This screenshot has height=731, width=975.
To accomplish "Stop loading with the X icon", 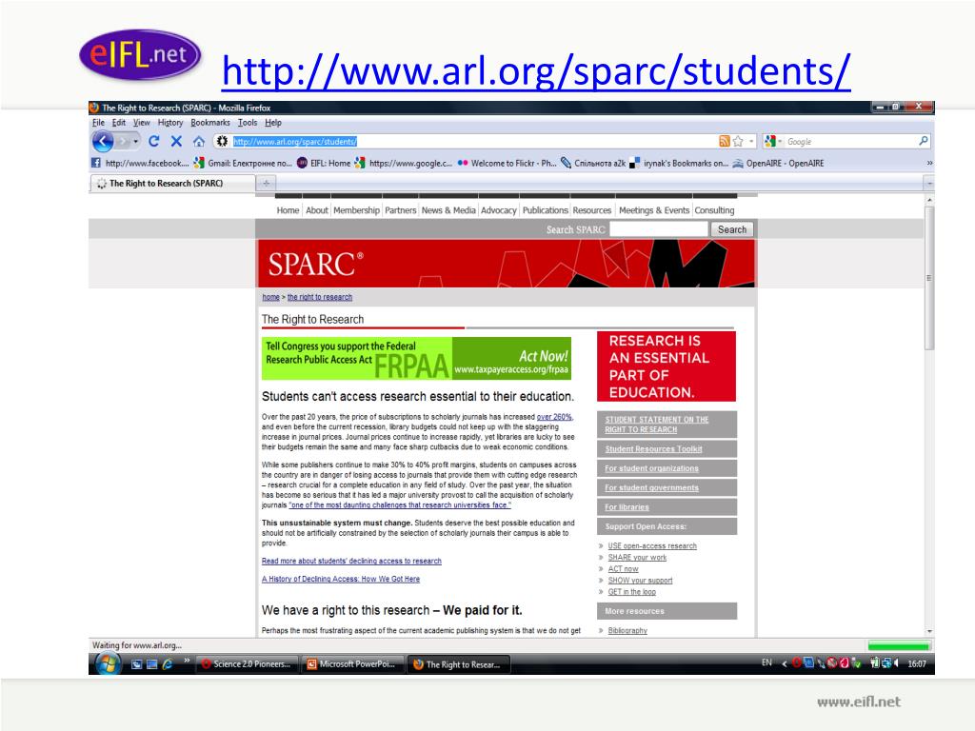I will click(x=176, y=141).
